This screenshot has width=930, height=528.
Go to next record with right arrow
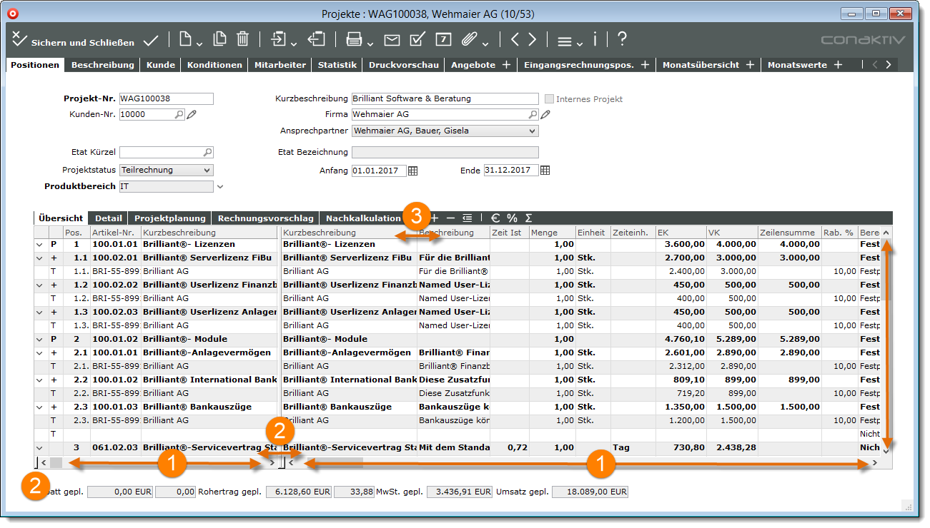531,39
